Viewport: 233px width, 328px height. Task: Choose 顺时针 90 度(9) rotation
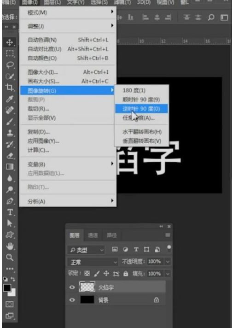141,100
